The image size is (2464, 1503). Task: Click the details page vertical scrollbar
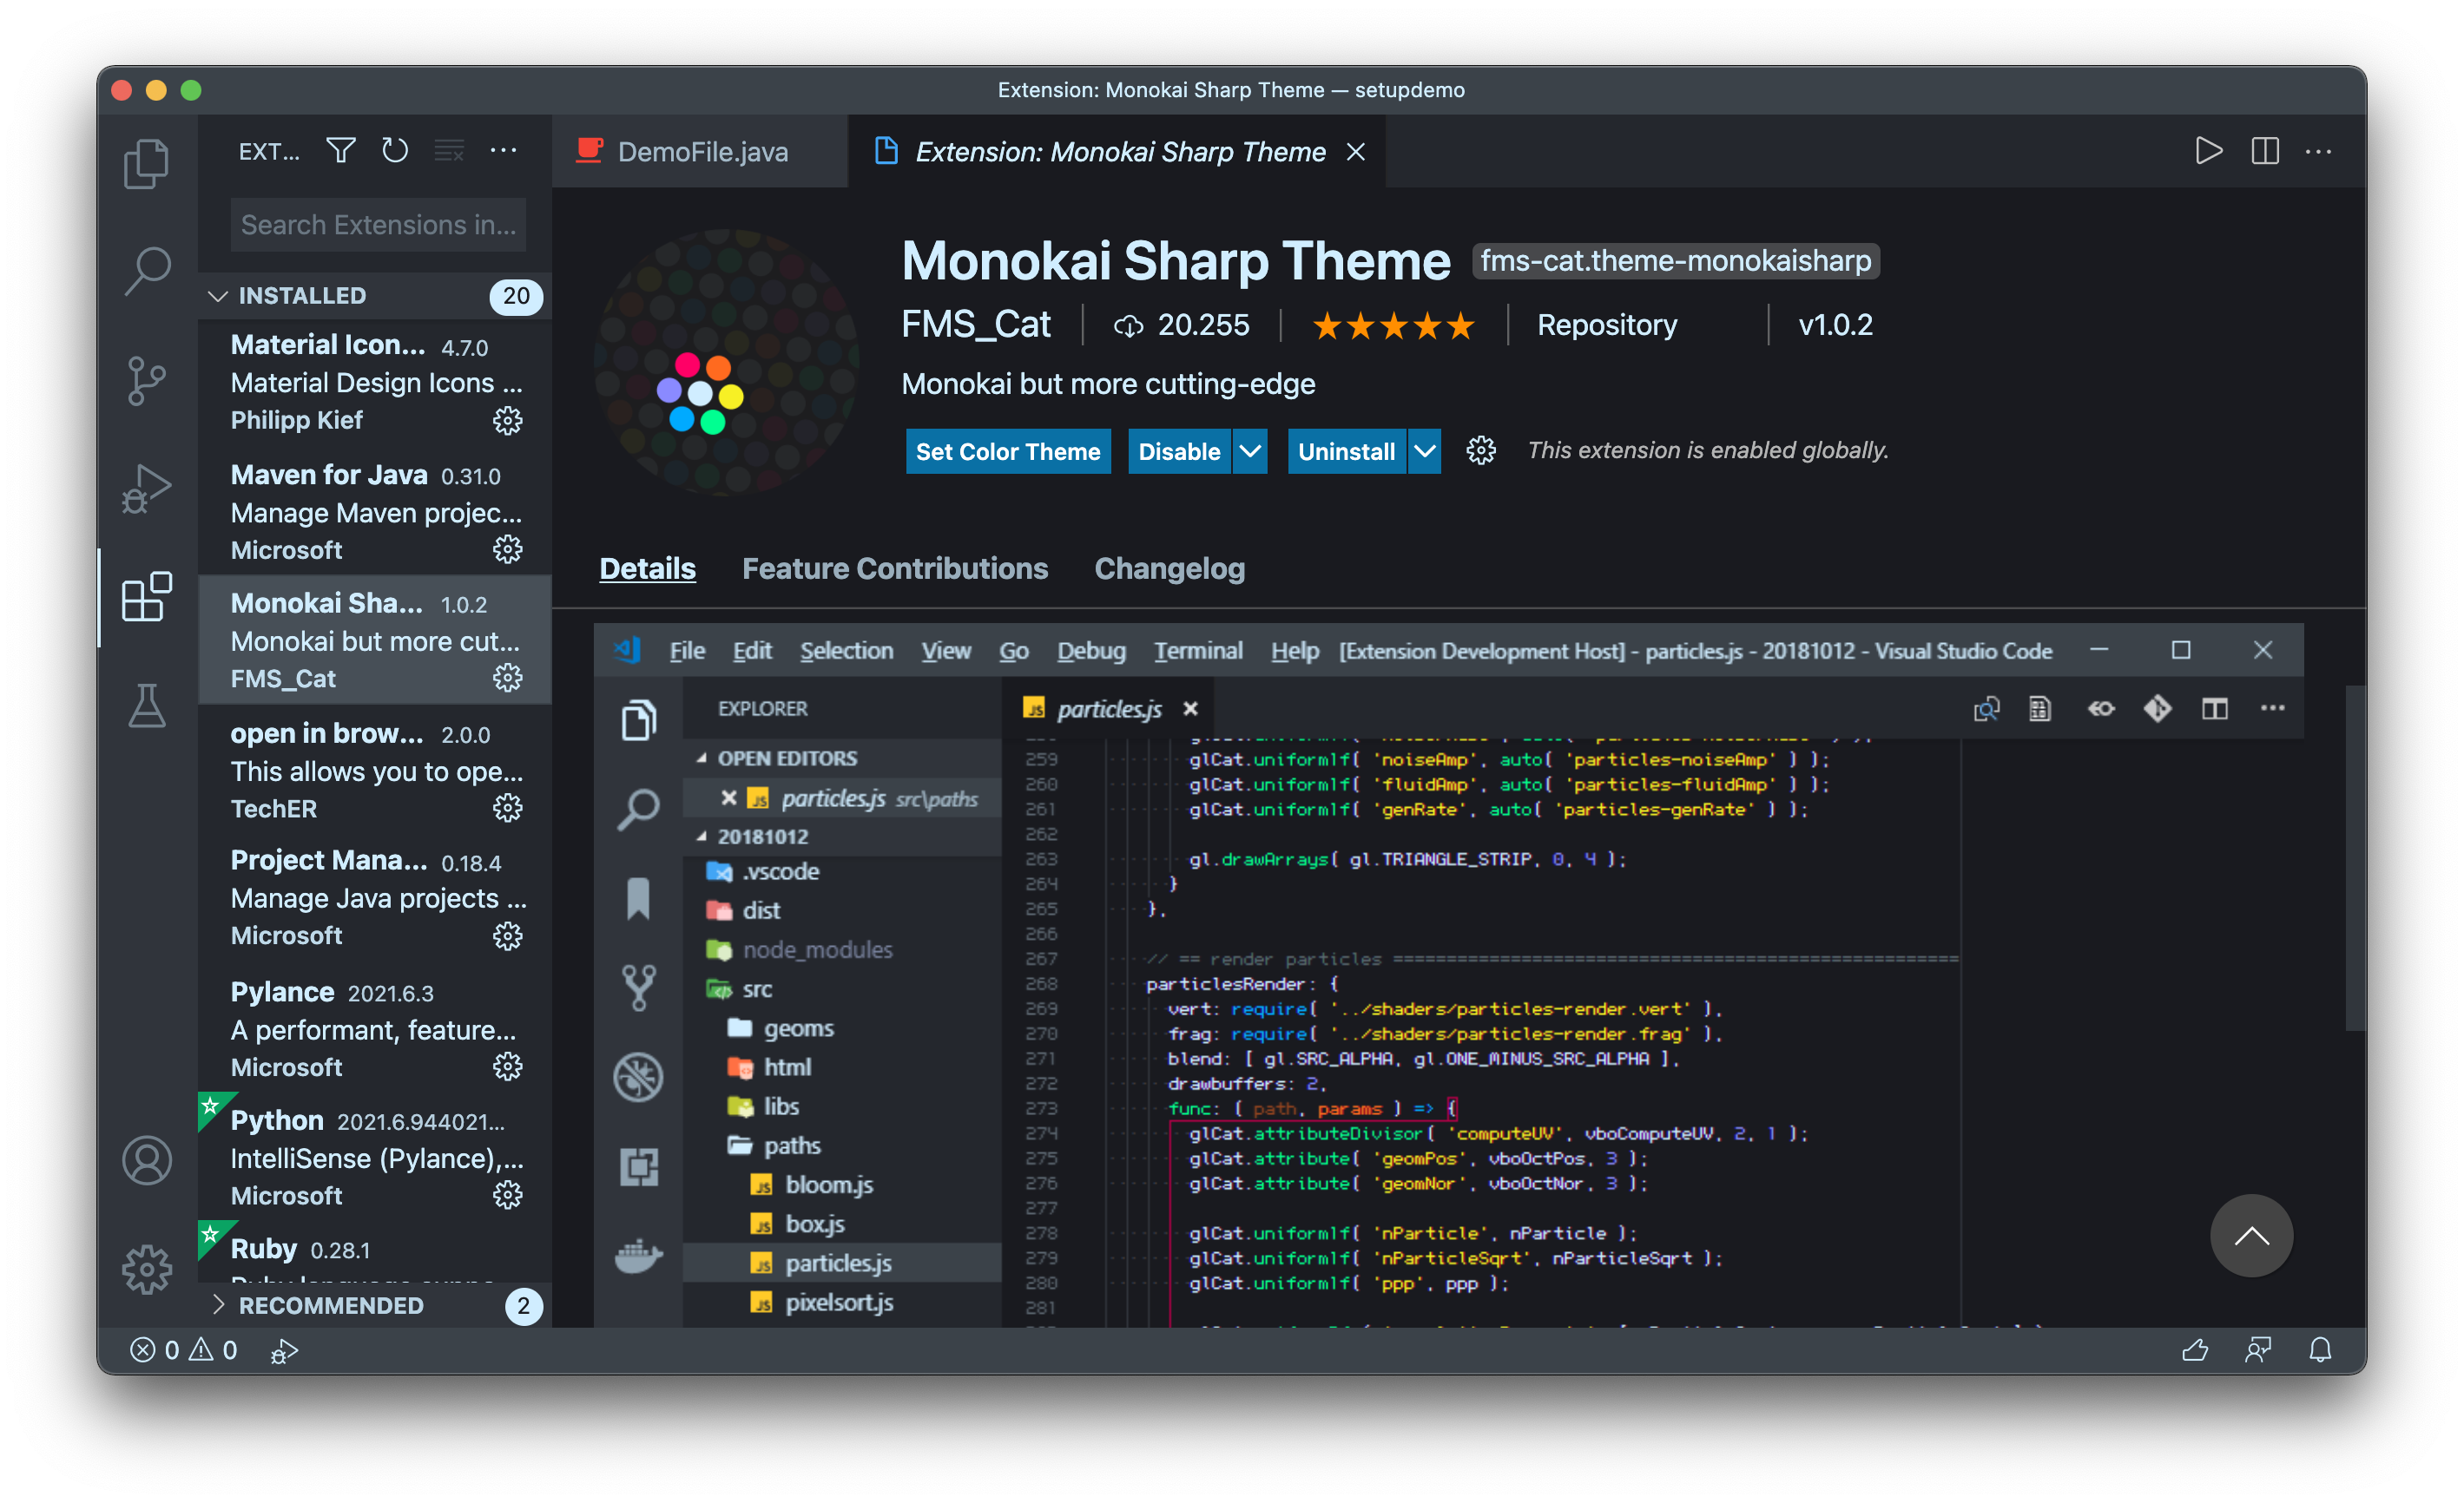[x=2355, y=857]
